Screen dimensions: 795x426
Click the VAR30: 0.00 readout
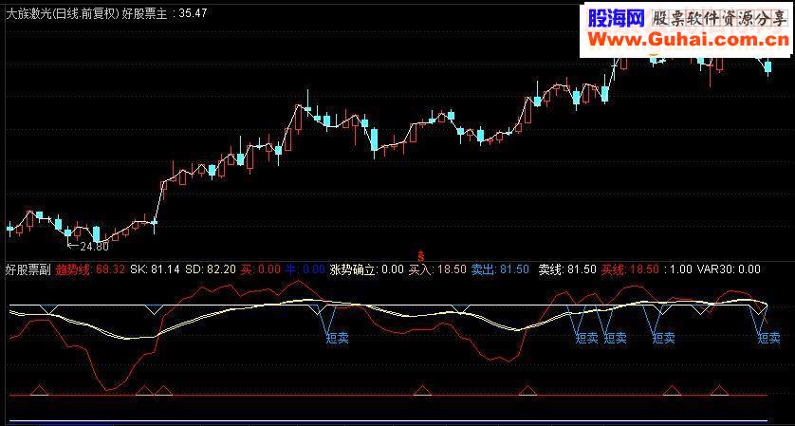point(729,269)
